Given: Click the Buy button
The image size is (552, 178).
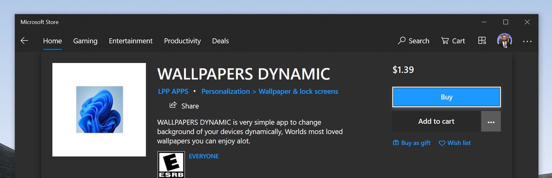Looking at the screenshot, I should [446, 97].
